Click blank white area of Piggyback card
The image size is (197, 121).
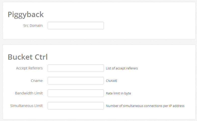[151, 20]
